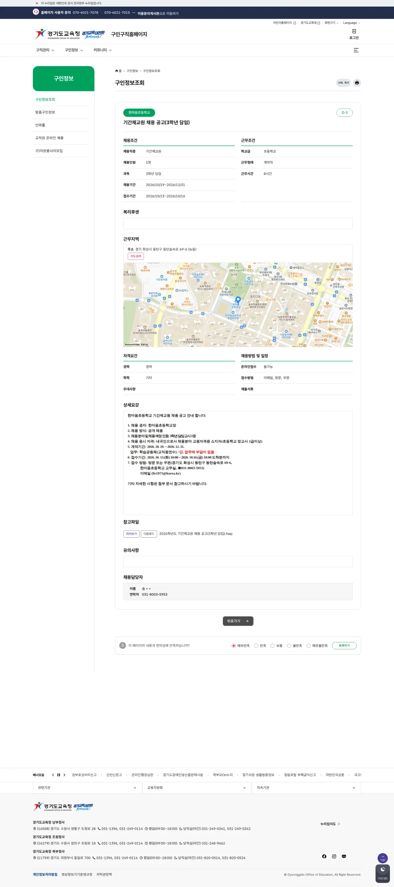Jump to top with TOP button
The image size is (394, 887).
(x=383, y=858)
